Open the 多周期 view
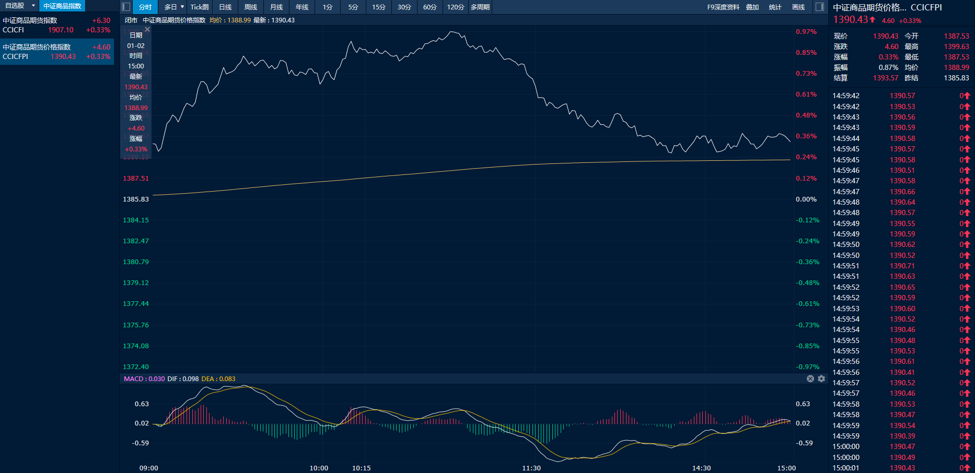 [x=480, y=7]
